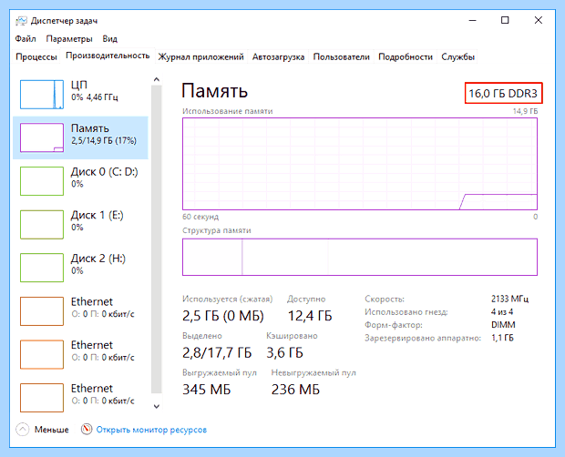The height and width of the screenshot is (457, 565).
Task: Switch to the Процессы tab
Action: tap(36, 56)
